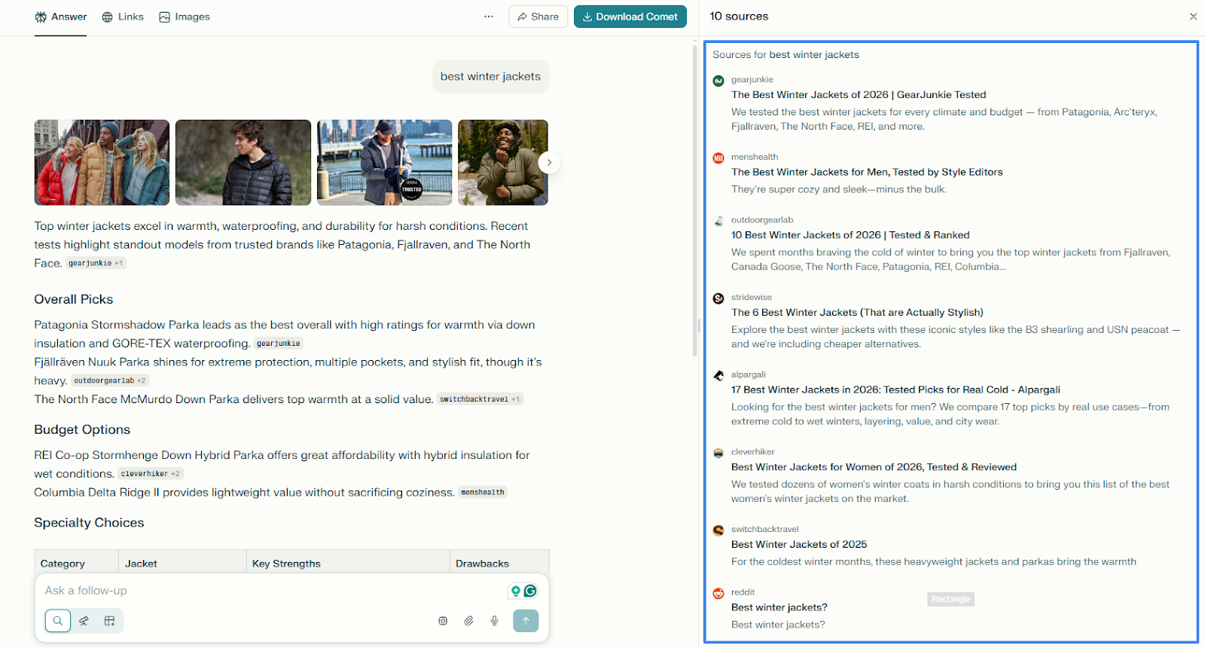Viewport: 1205px width, 648px height.
Task: Switch to the Answer tab
Action: 60,17
